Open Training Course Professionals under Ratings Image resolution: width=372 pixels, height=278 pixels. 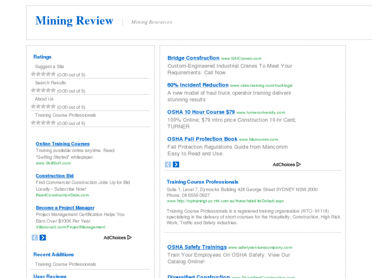pyautogui.click(x=65, y=115)
